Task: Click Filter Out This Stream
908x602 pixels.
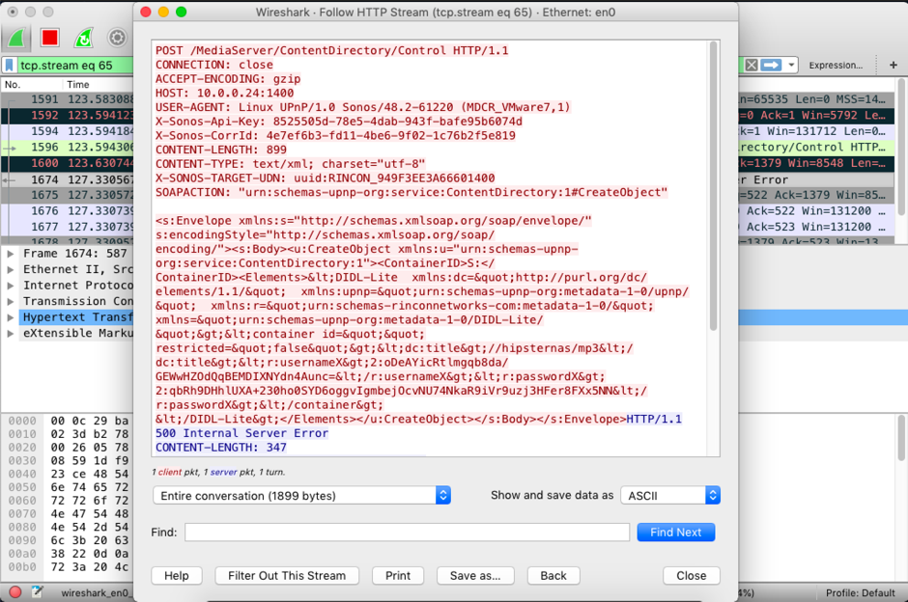Action: (287, 575)
